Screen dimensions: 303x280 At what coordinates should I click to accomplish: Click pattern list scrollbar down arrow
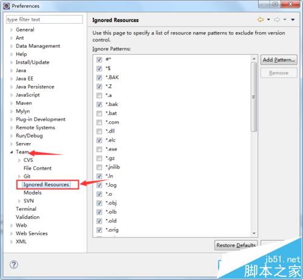pos(254,233)
